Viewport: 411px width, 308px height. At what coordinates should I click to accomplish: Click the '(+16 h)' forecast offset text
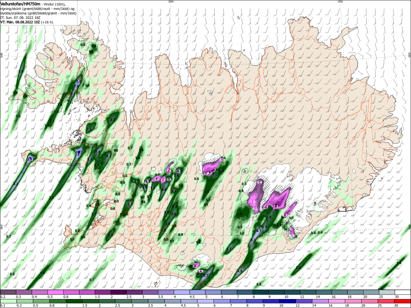(x=47, y=22)
